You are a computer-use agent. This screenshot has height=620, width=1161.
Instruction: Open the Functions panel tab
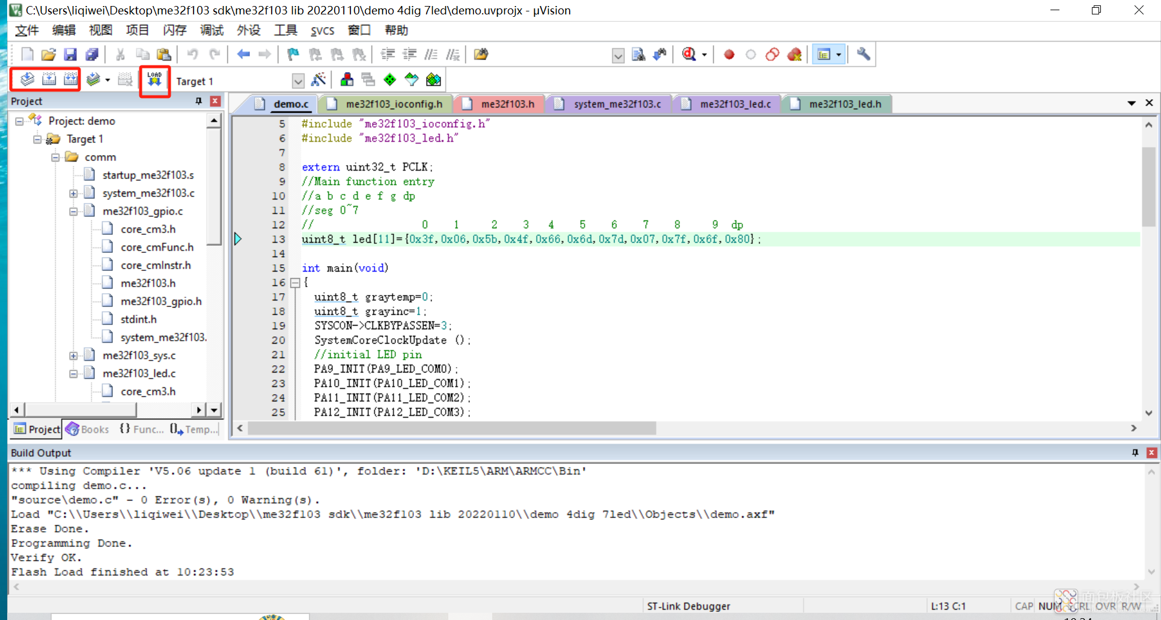[x=141, y=429]
